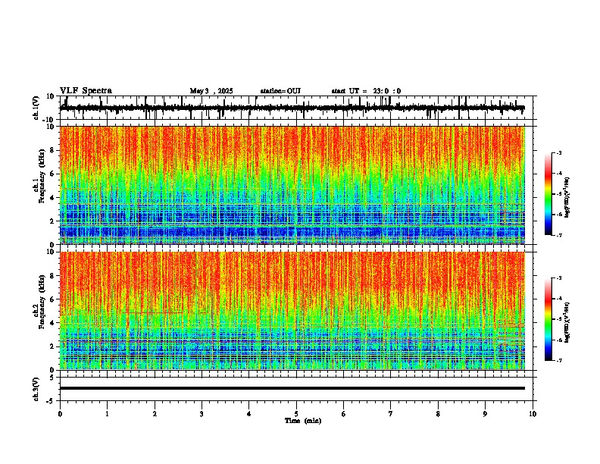Click the ch.1 spectrogram color scale bar
The height and width of the screenshot is (464, 600).
click(x=548, y=194)
